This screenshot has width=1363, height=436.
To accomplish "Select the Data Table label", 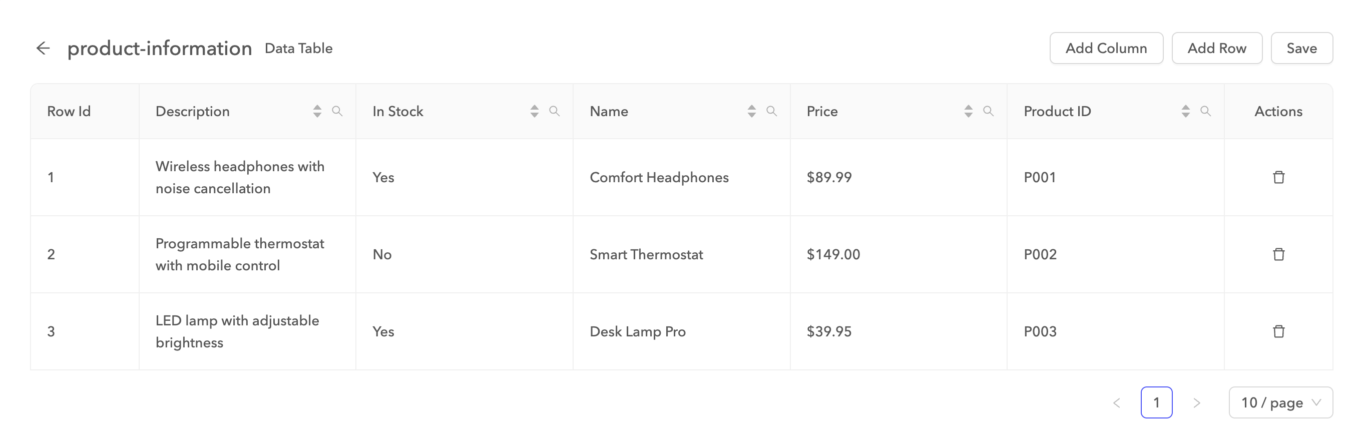I will point(298,48).
